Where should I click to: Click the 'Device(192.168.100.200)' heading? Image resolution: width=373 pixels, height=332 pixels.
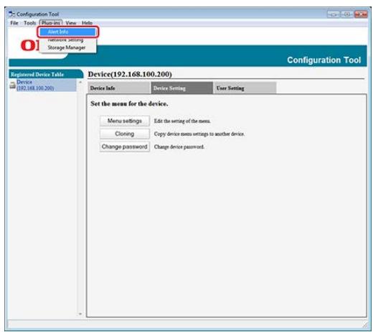pos(130,74)
